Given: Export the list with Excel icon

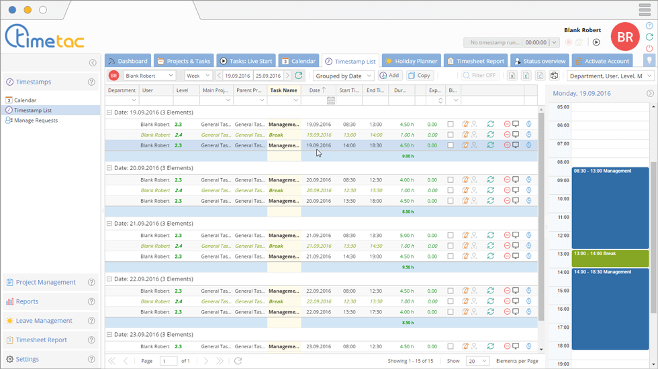Looking at the screenshot, I should [512, 76].
